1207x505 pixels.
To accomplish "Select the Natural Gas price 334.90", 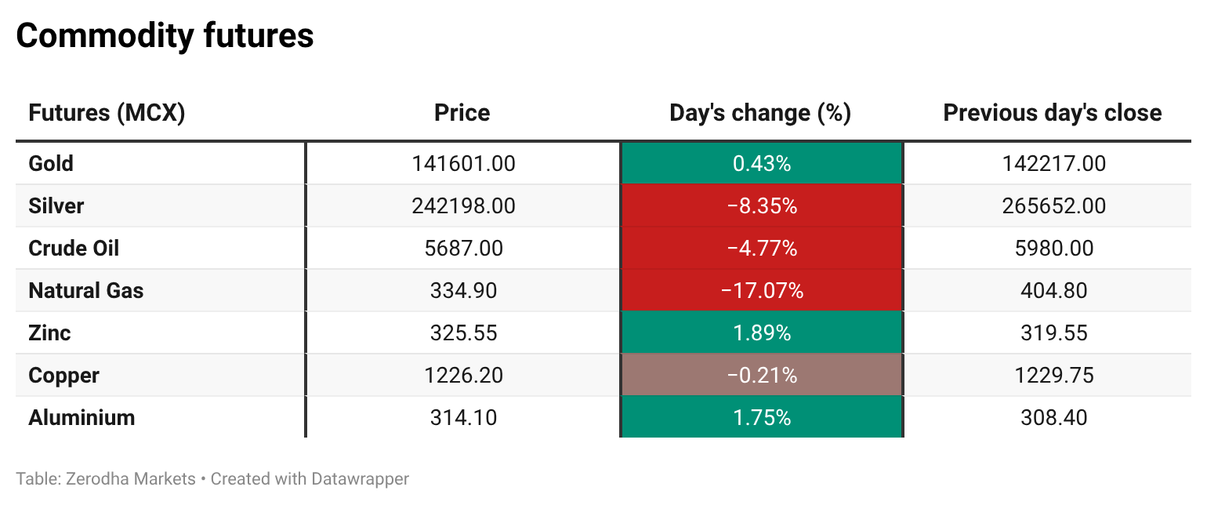I will point(463,291).
